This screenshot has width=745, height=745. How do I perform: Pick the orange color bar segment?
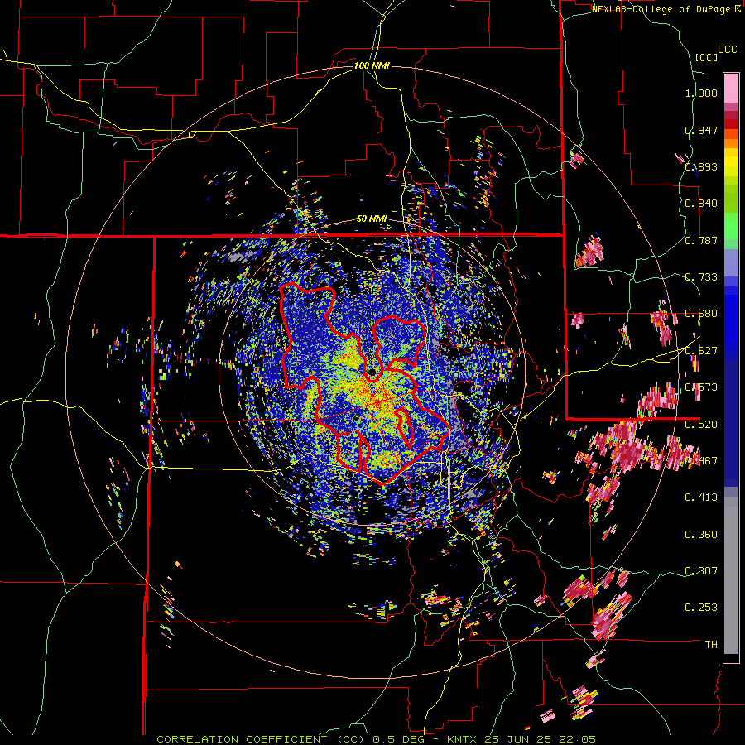point(731,143)
